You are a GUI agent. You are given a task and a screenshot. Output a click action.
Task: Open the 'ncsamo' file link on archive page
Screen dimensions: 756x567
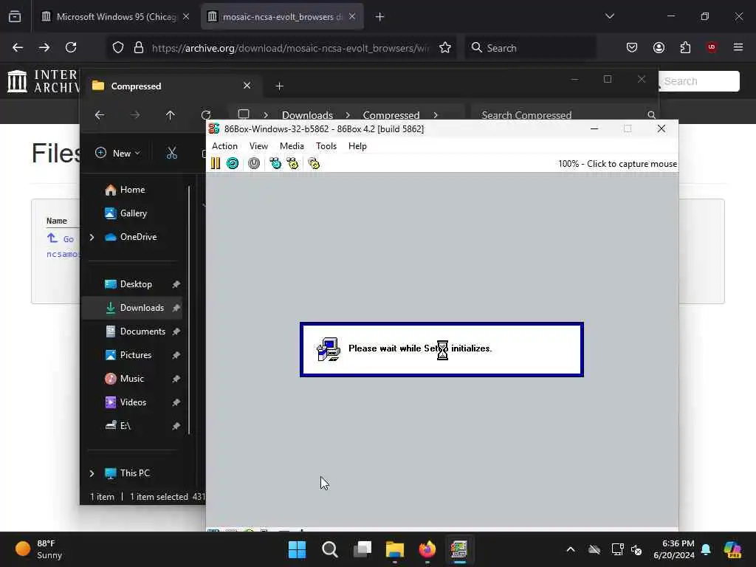tap(63, 254)
